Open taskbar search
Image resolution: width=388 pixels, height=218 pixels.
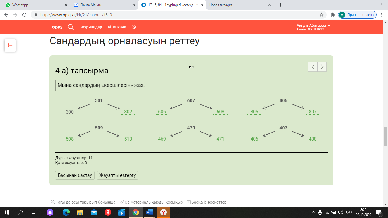click(20, 212)
